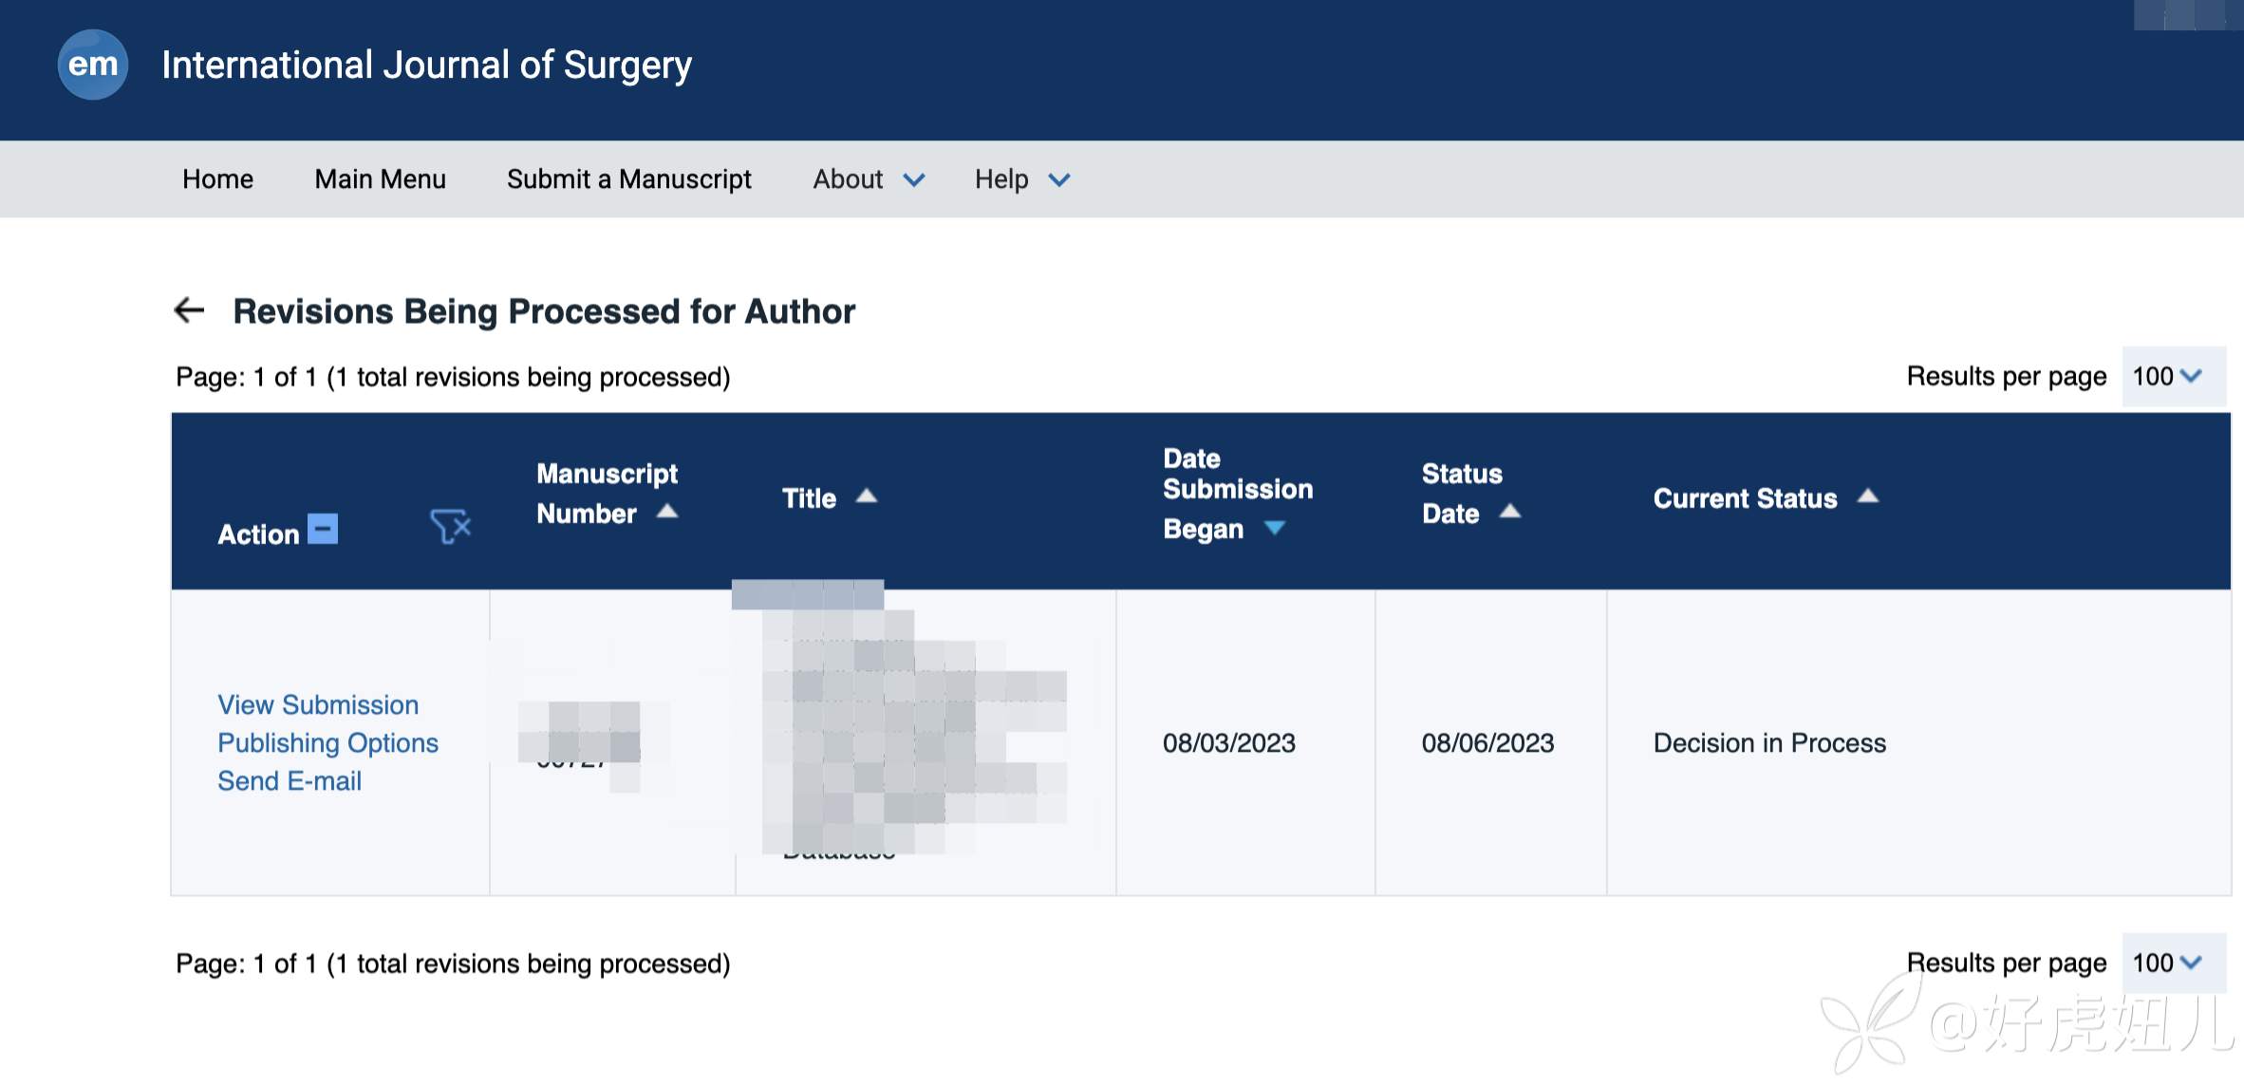Click the International Journal of Surgery title
Screen dimensions: 2244x1085
click(426, 65)
